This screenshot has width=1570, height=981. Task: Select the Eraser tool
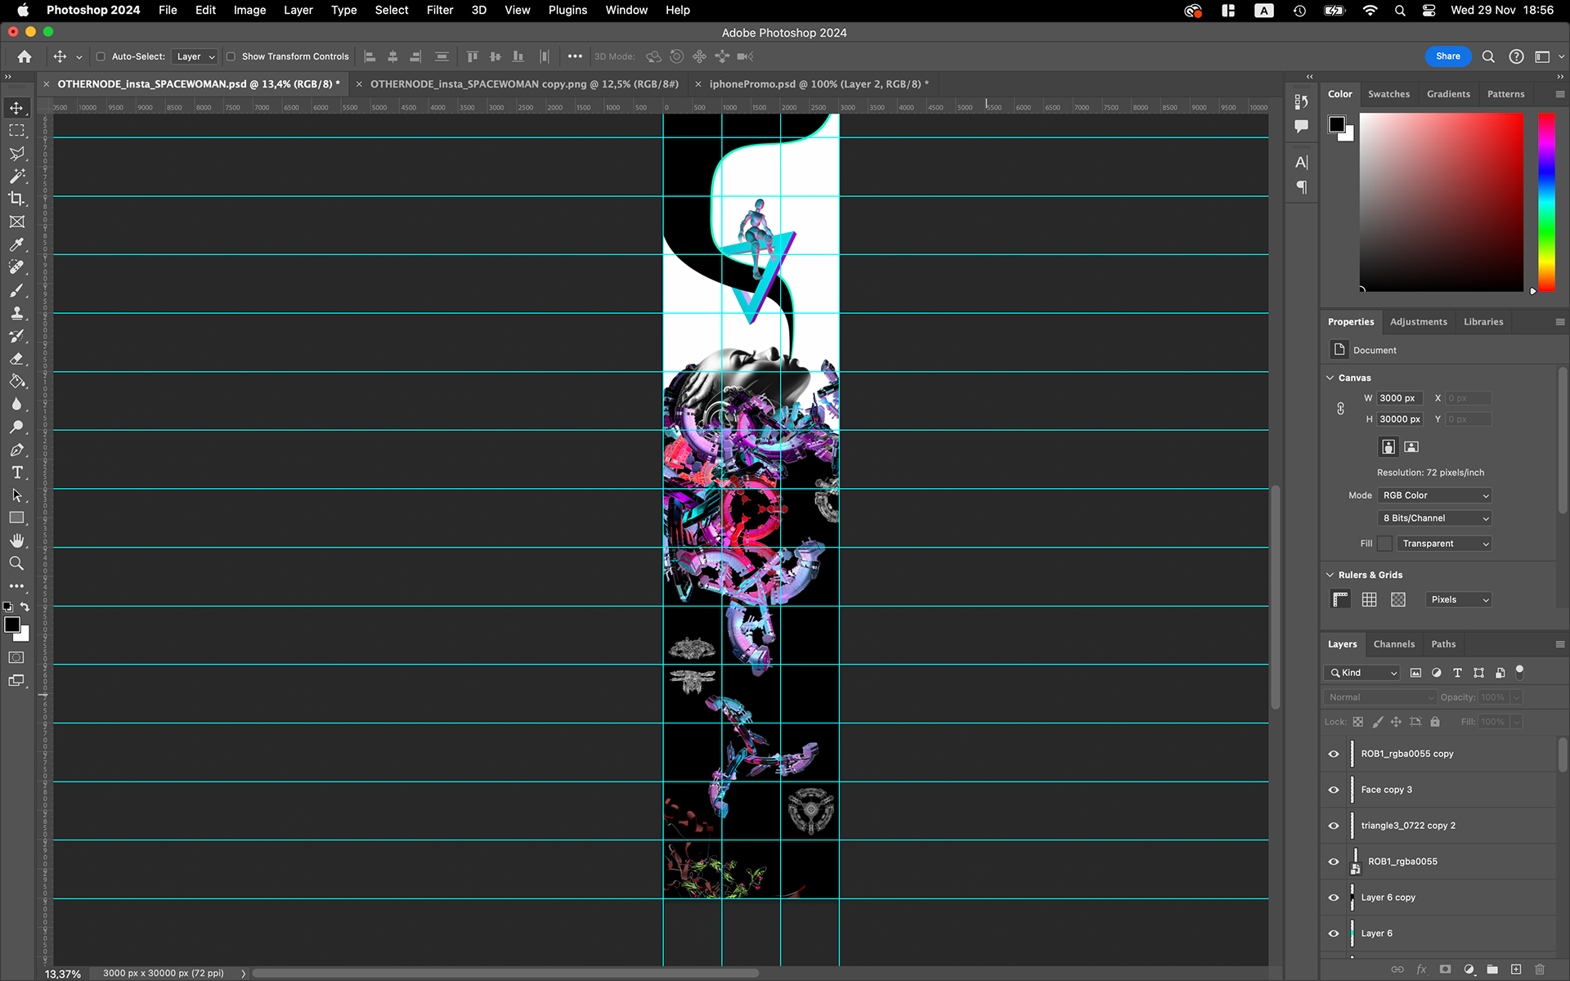[16, 359]
